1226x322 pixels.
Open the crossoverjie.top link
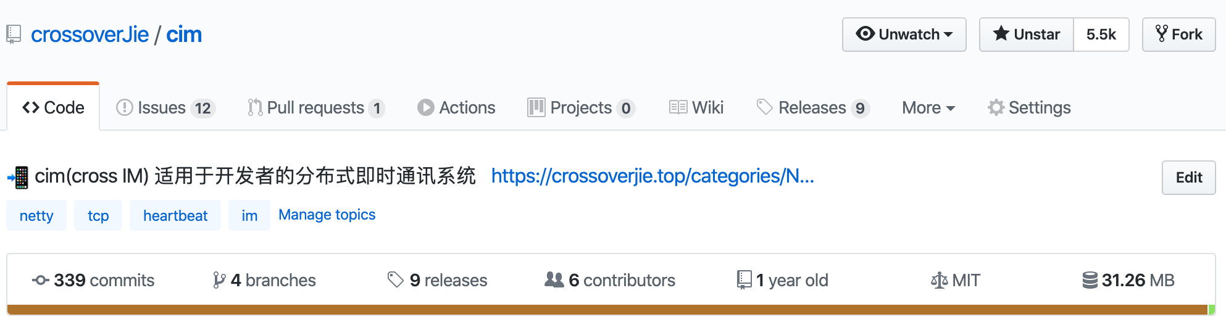[x=653, y=176]
